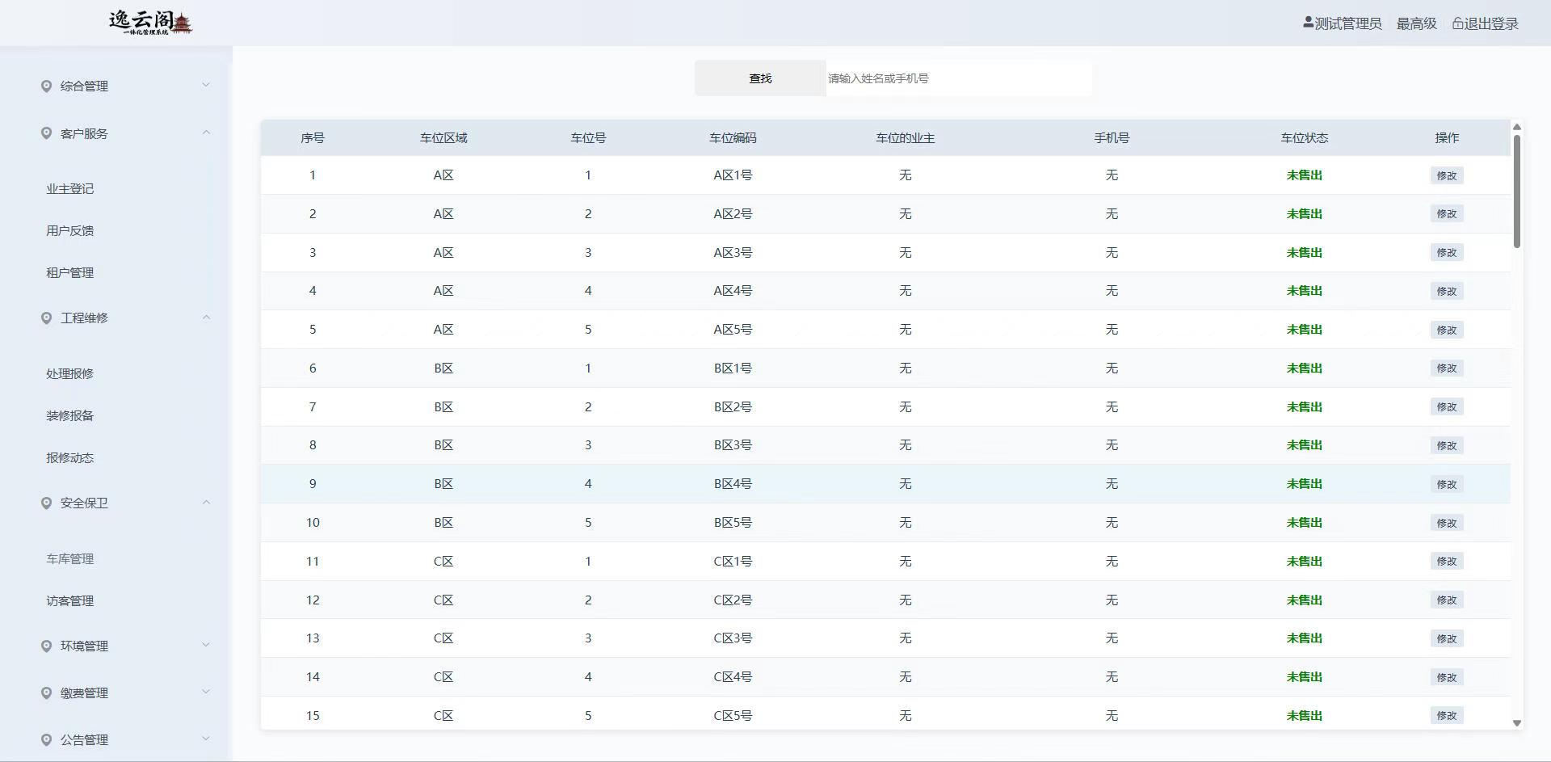Click the lock icon beside 退出登录
1551x762 pixels.
1457,24
